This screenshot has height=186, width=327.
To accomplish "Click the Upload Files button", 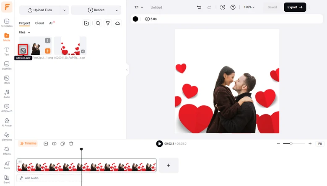I will coord(40,10).
